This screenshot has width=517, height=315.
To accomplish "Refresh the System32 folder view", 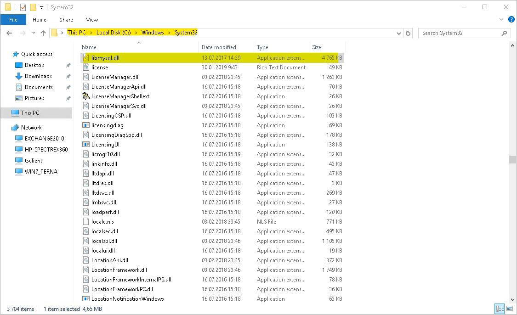I will click(x=408, y=33).
